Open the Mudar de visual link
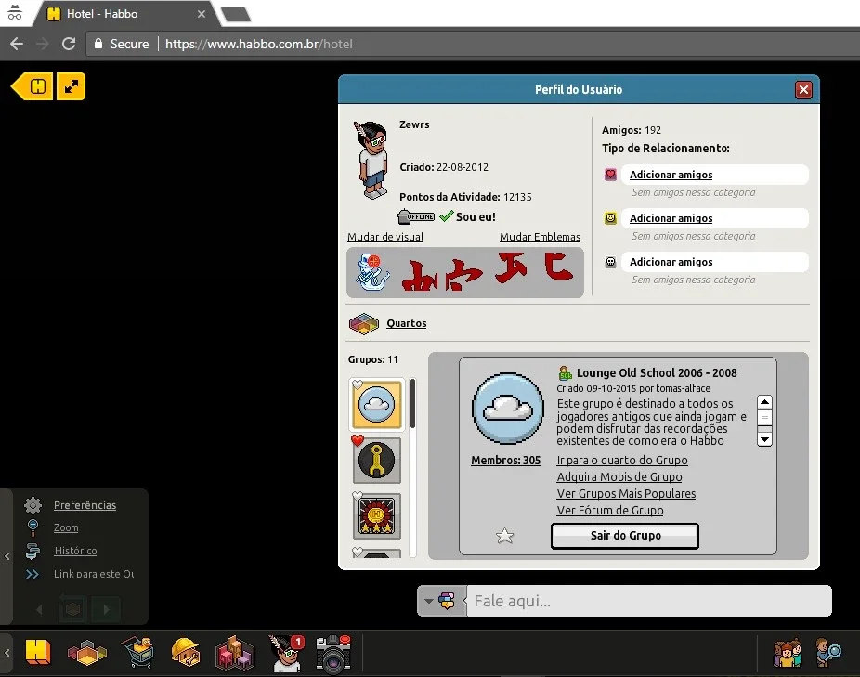The image size is (860, 677). coord(385,237)
